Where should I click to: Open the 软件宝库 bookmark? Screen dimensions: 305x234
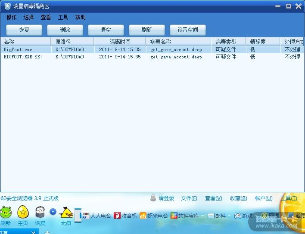(185, 216)
